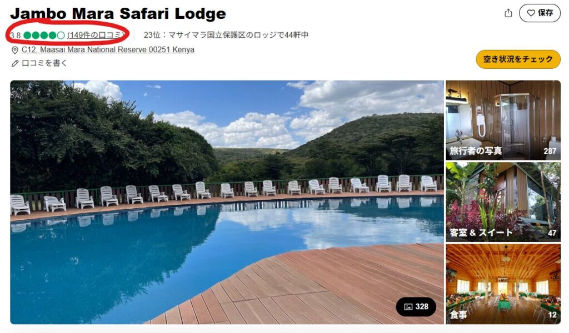Open the 客室 & スイート thumbnail
569x333 pixels.
(503, 202)
